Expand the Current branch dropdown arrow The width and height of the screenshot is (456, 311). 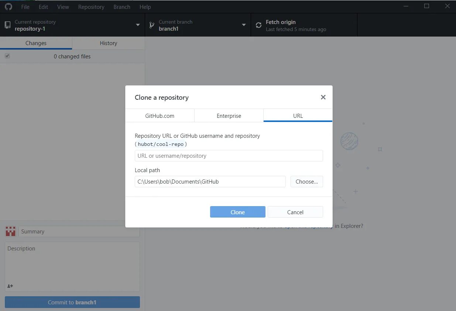[x=244, y=25]
